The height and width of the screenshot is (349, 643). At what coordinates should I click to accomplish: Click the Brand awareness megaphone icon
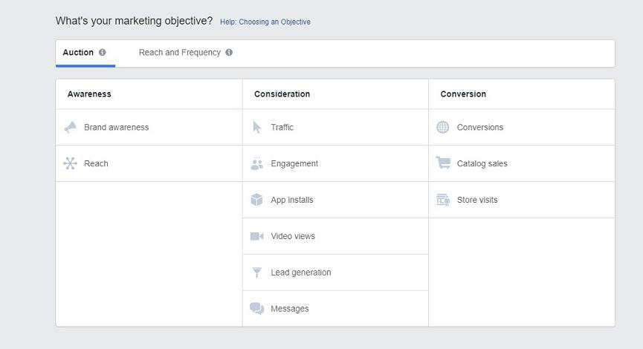[x=71, y=127]
